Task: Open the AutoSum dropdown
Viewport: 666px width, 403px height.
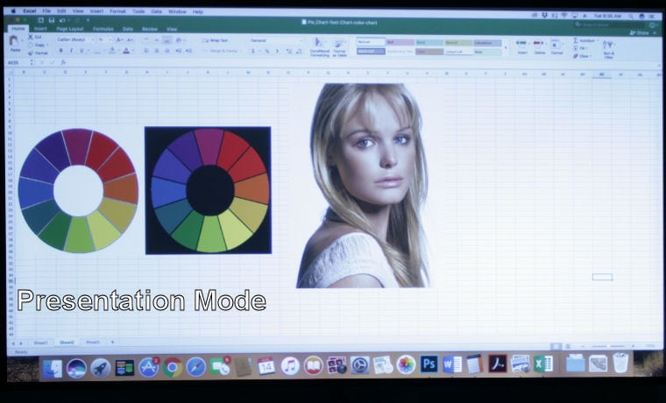Action: click(x=586, y=40)
